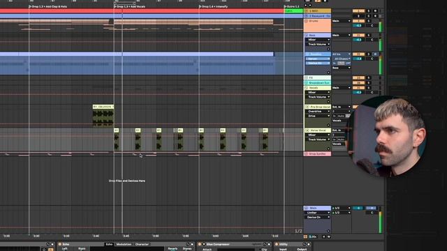This screenshot has height=251, width=447.
Task: Solo the Drums track
Action: (x=368, y=21)
